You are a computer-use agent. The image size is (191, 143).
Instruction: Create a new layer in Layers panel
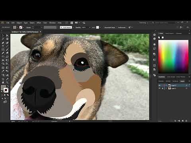tap(183, 121)
